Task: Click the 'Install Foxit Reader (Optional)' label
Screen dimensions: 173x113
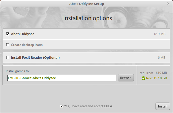Action: tap(35, 58)
